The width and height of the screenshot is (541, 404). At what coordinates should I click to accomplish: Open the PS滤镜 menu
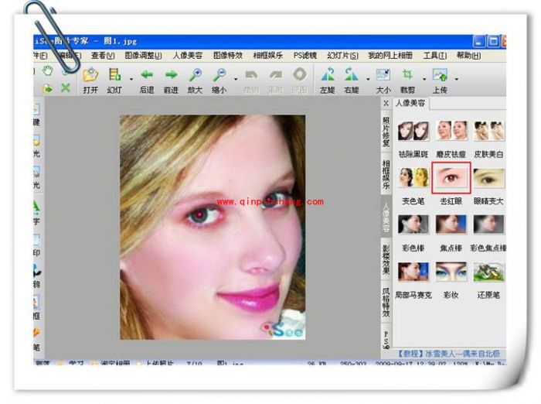pos(305,56)
